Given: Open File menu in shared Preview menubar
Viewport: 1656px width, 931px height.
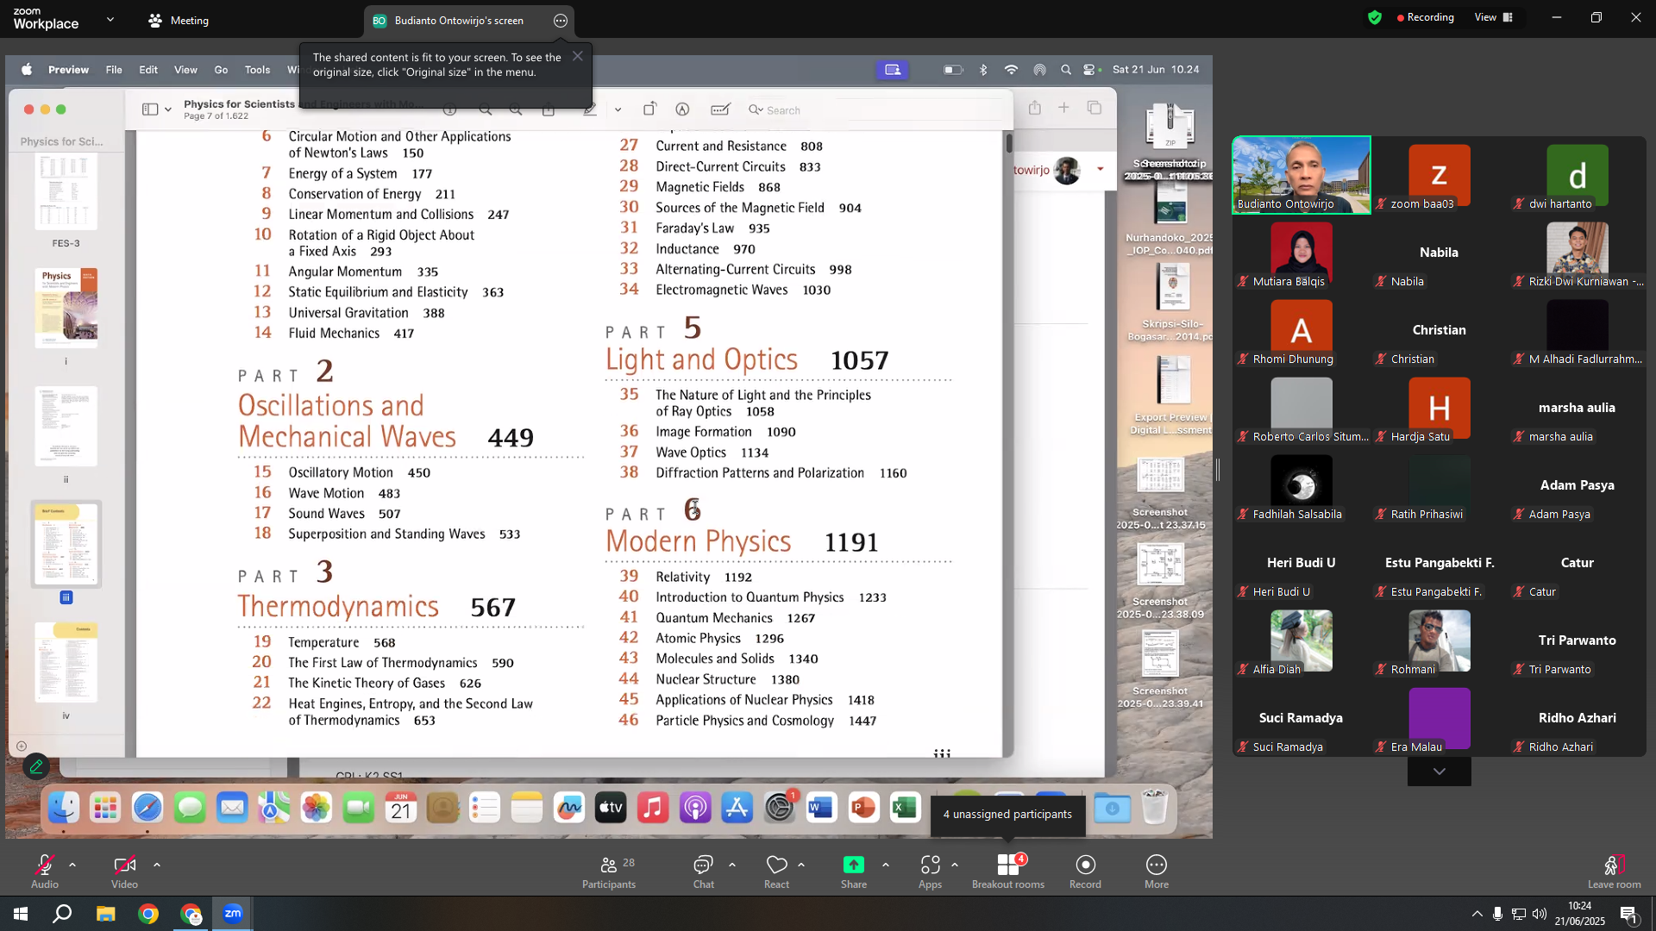Looking at the screenshot, I should [114, 70].
